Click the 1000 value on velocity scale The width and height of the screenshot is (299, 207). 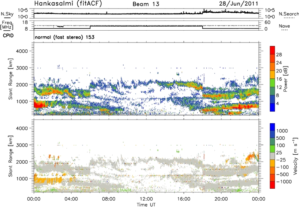282,131
